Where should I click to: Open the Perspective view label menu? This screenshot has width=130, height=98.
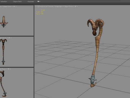(43, 7)
